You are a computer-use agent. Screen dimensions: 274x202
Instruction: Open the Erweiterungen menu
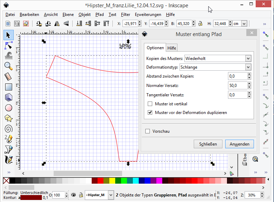click(x=148, y=15)
